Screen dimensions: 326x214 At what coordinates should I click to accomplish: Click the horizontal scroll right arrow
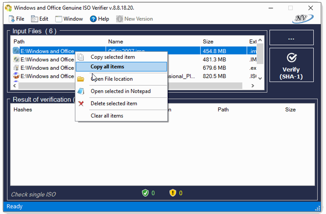click(x=252, y=85)
